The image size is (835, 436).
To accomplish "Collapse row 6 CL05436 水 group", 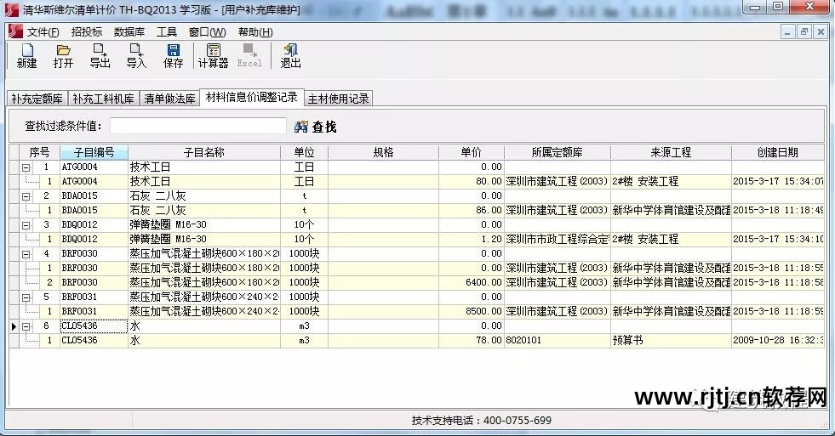I will (26, 326).
